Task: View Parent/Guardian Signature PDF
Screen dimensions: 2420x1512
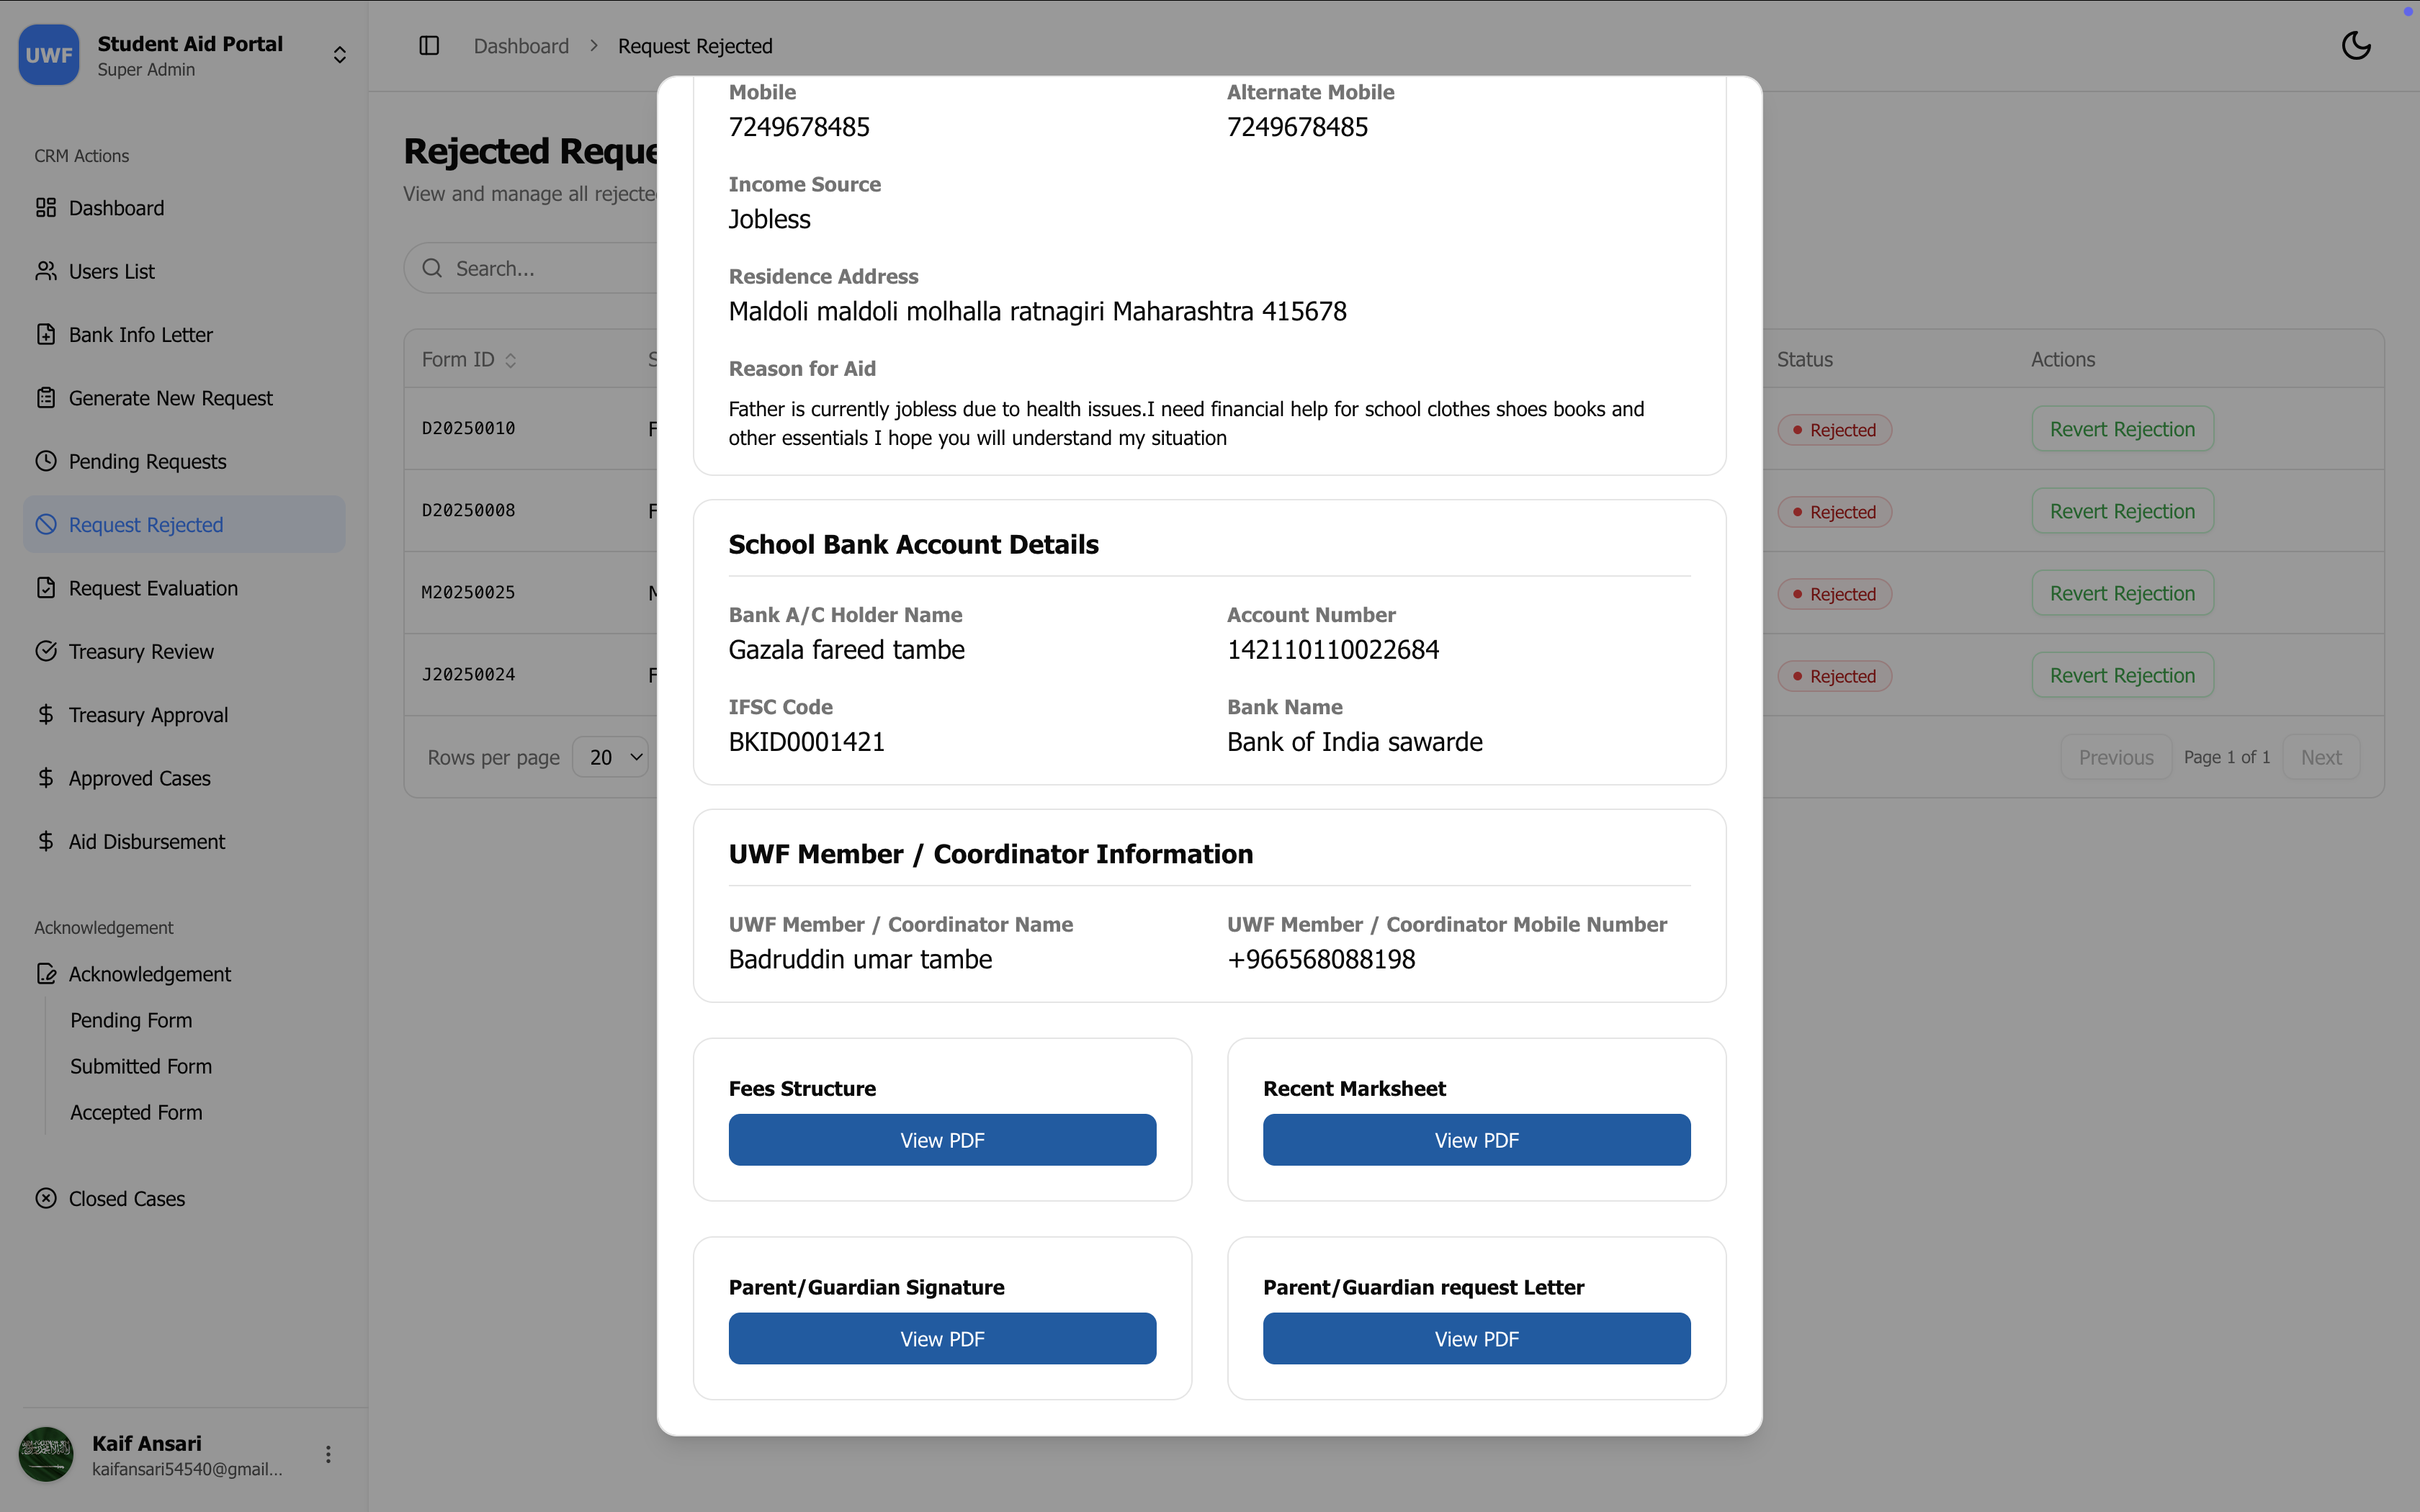Action: click(x=942, y=1339)
